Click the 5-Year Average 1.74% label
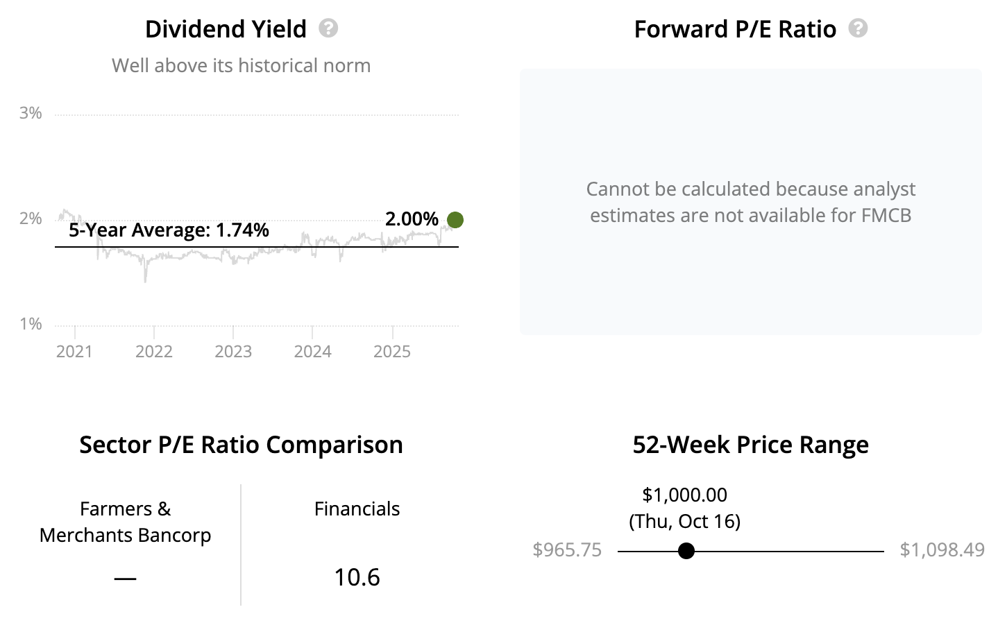998x623 pixels. pyautogui.click(x=169, y=230)
